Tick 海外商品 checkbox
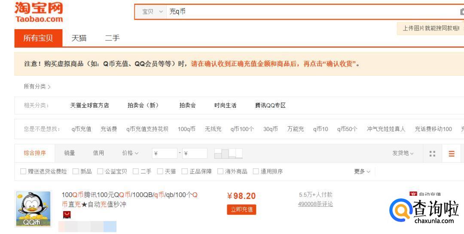 [x=220, y=171]
